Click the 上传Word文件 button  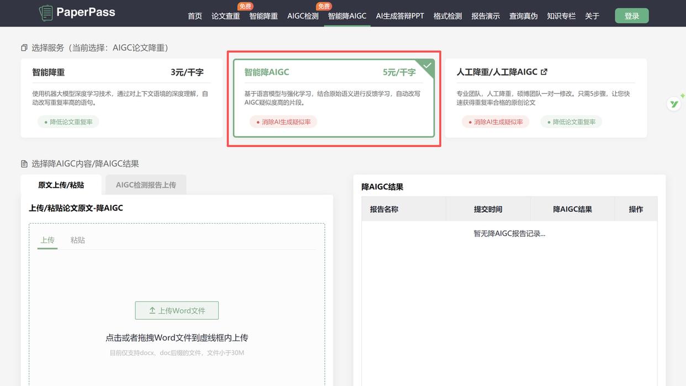[177, 310]
